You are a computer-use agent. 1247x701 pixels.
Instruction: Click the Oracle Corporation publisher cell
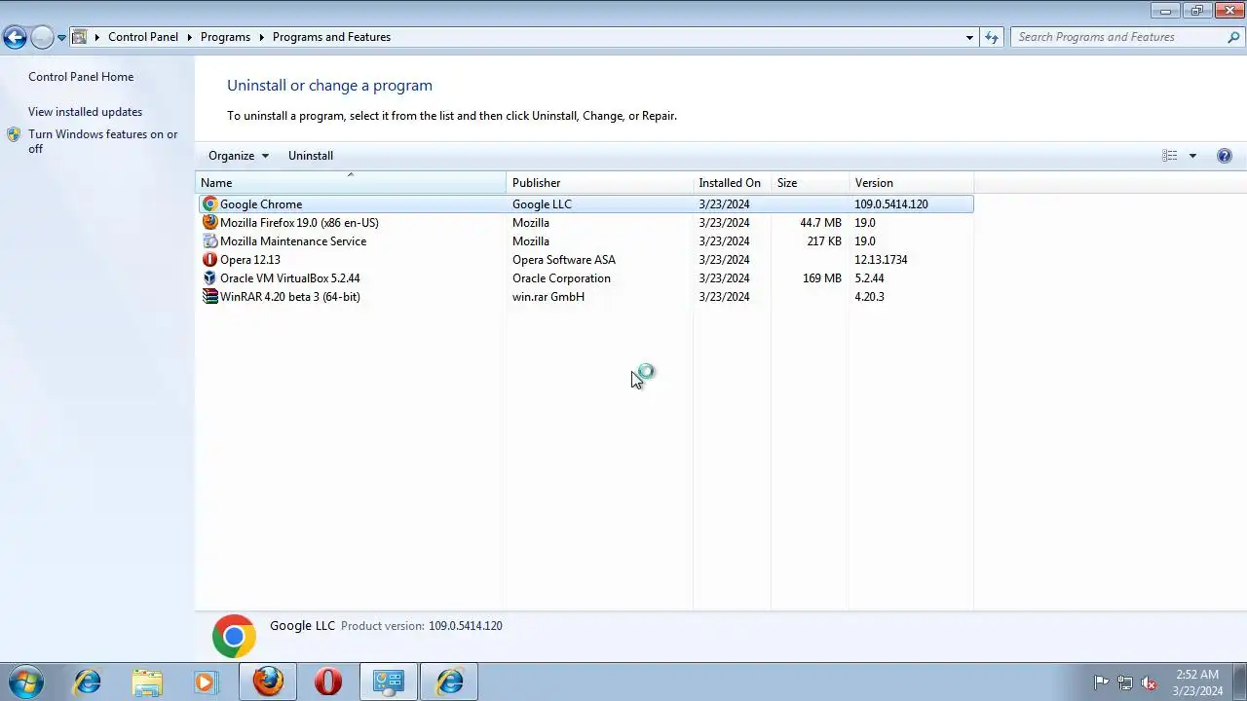tap(561, 278)
